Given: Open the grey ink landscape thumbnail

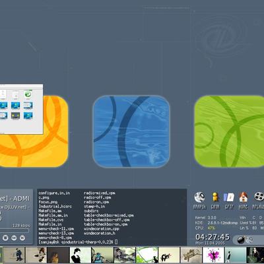Looking at the screenshot, I should (125, 255).
